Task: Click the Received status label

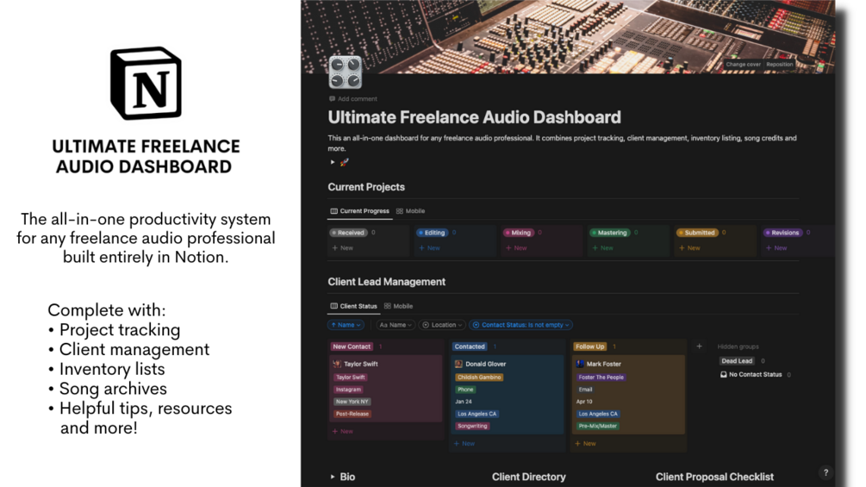Action: (348, 233)
